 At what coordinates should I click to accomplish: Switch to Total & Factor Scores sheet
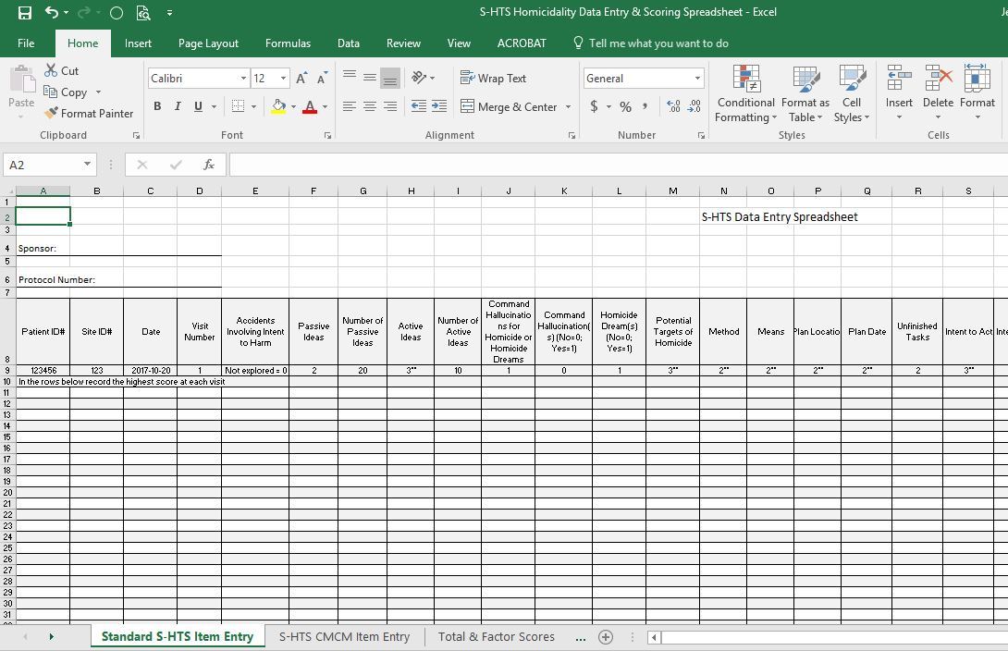pos(496,637)
